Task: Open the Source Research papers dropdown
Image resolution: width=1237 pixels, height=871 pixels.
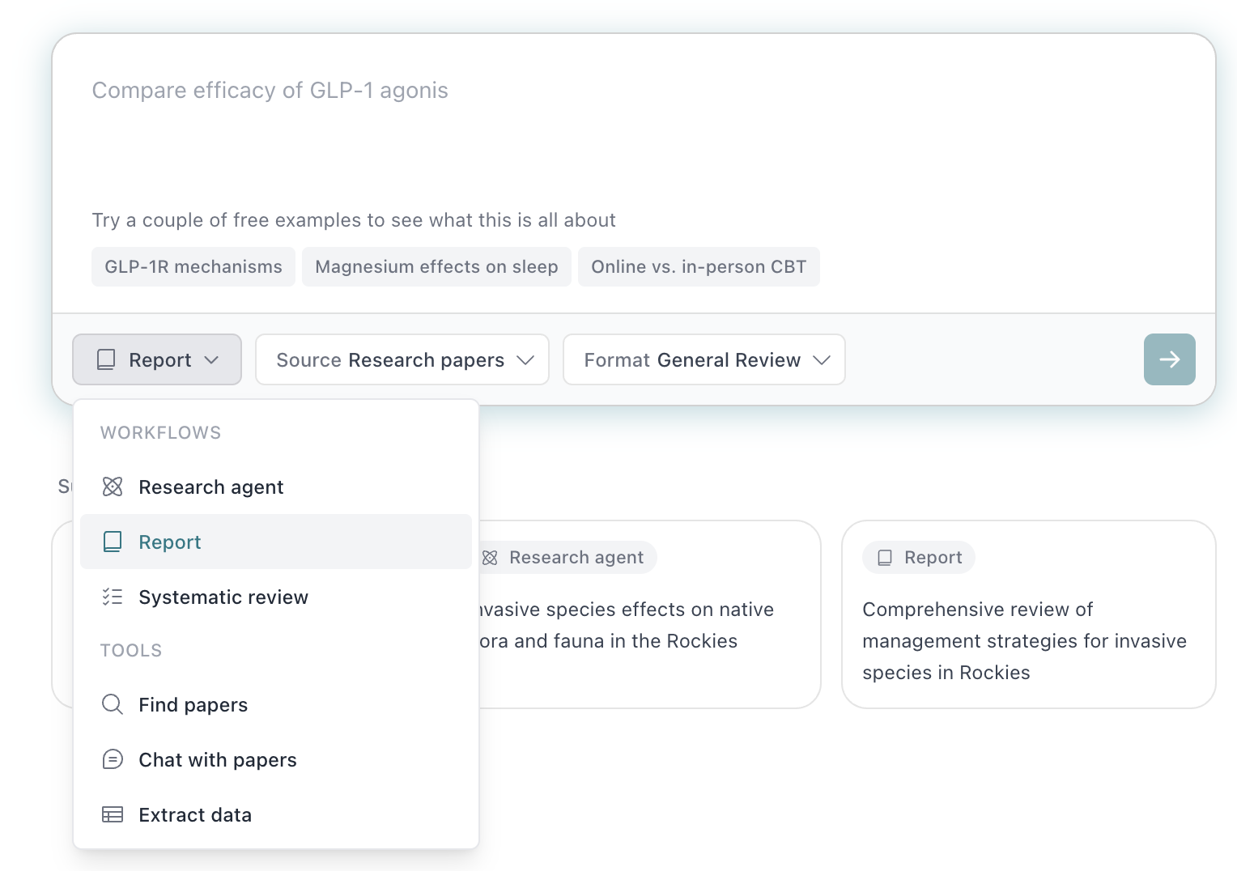Action: click(402, 359)
